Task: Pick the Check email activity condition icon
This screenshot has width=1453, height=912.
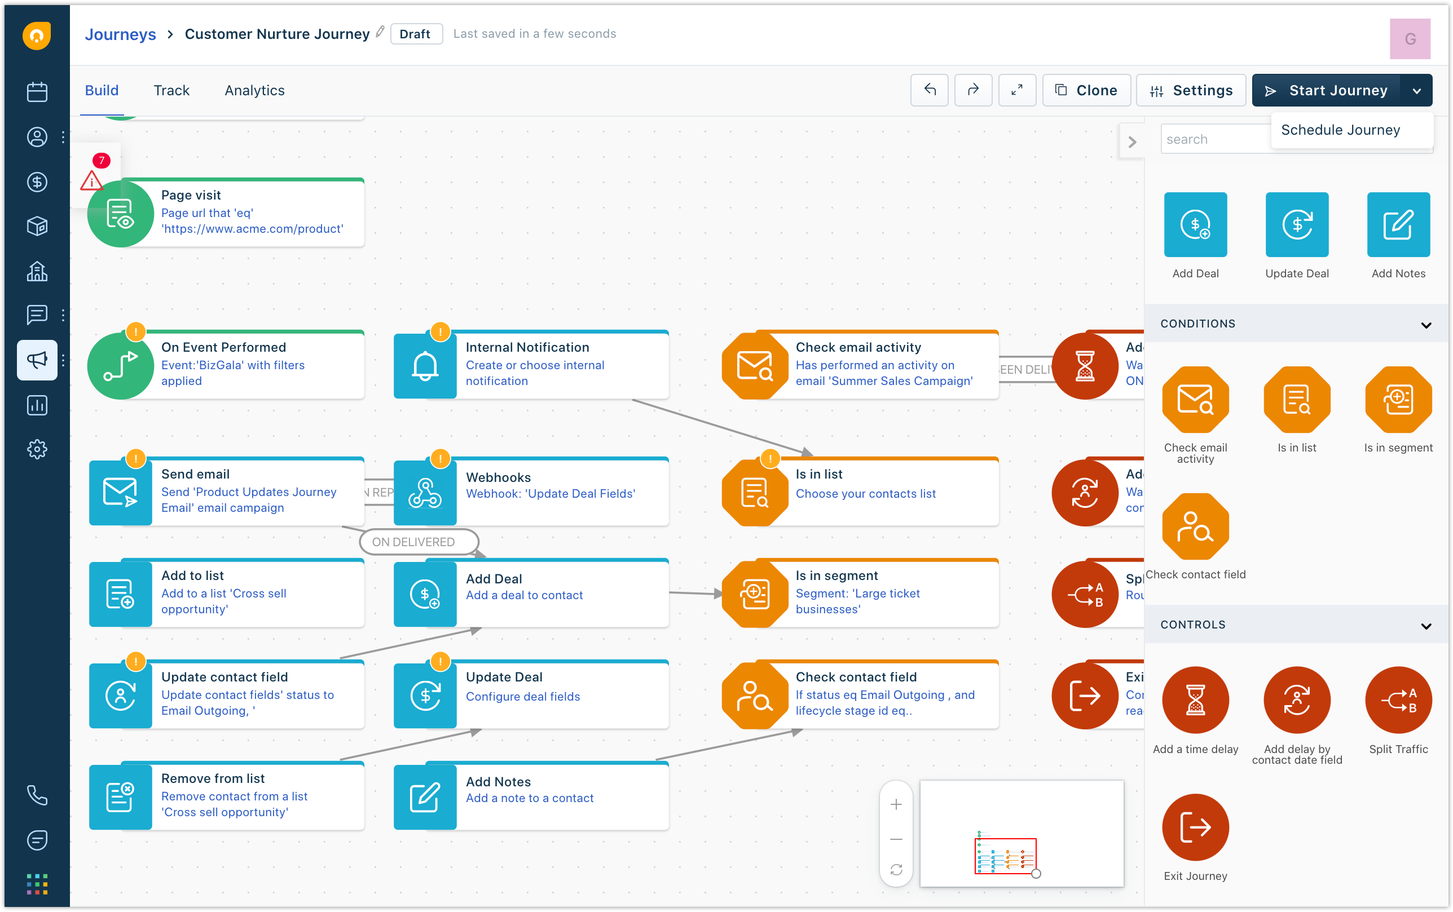Action: 1195,399
